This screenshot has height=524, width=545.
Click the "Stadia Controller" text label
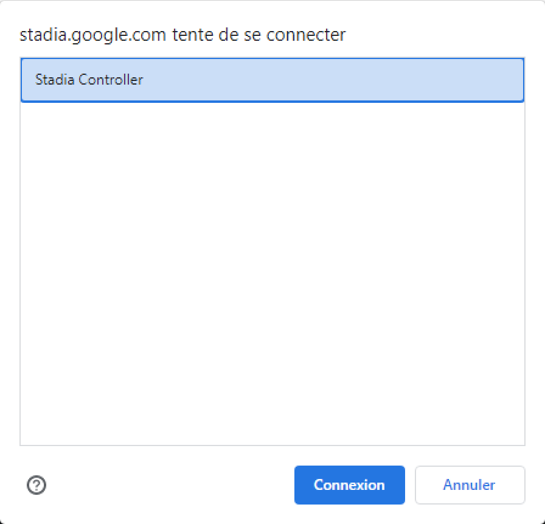point(89,80)
